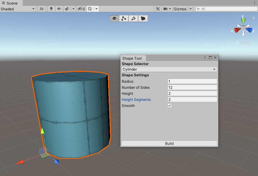The width and height of the screenshot is (258, 176).
Task: Switch to face selection mode
Action: coord(143,18)
